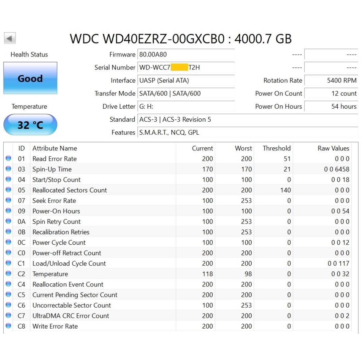
Task: Click the Features field showing S.M.A.R.T., NCQ, GPL
Action: pyautogui.click(x=248, y=132)
